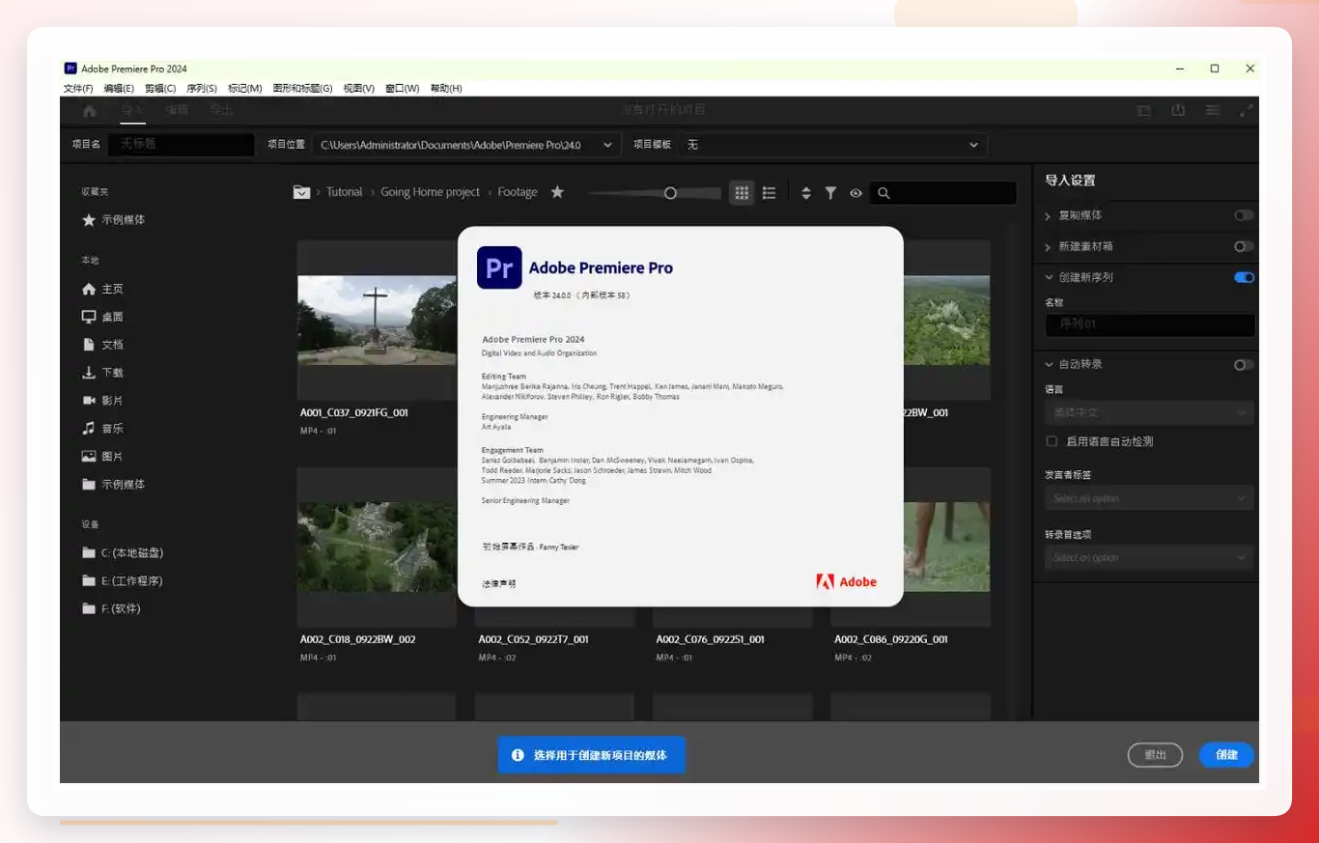This screenshot has height=843, width=1319.
Task: Browse the 桌面 desktop location
Action: [x=102, y=317]
